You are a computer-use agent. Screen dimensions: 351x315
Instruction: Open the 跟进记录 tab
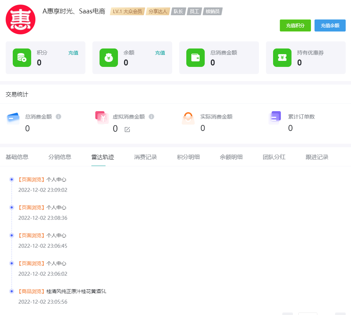317,157
